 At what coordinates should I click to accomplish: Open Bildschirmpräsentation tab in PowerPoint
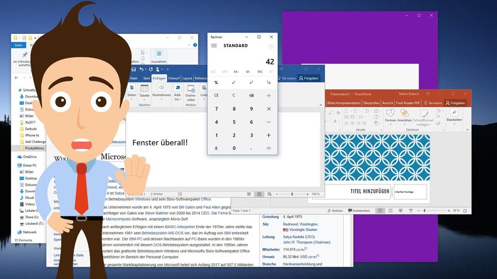tap(344, 103)
